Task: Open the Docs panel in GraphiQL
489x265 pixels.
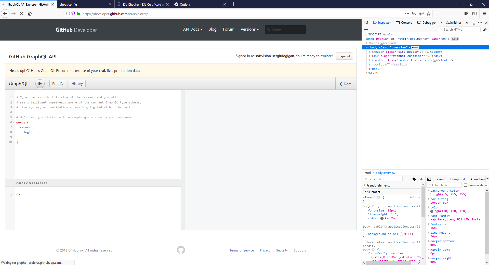Action: coord(346,84)
